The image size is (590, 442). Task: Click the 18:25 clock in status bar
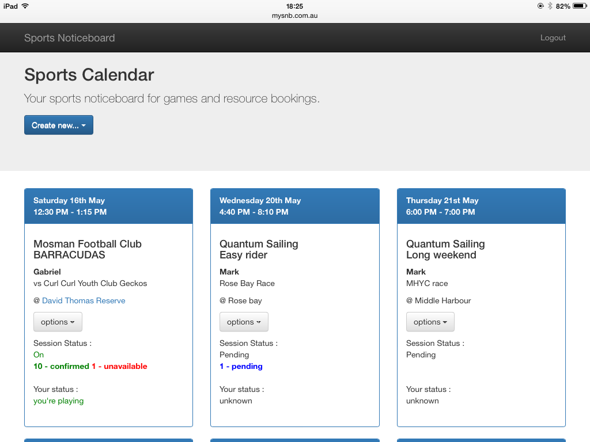[294, 6]
